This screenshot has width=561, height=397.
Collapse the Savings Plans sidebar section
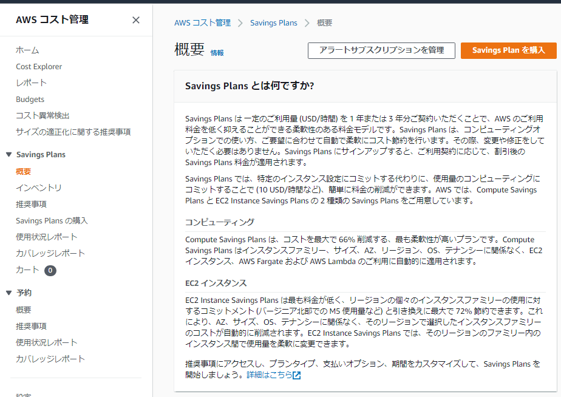[x=10, y=154]
